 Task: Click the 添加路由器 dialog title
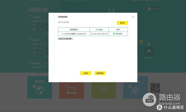(63, 17)
